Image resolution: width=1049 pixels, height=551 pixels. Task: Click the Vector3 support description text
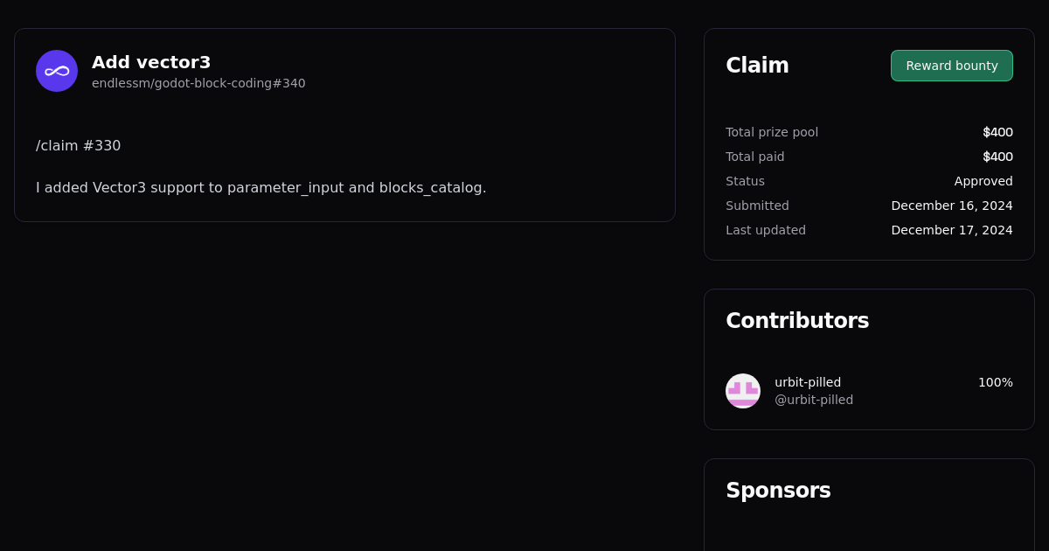click(261, 187)
